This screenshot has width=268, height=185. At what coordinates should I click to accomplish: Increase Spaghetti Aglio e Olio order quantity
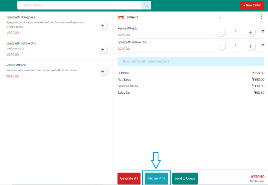click(250, 46)
